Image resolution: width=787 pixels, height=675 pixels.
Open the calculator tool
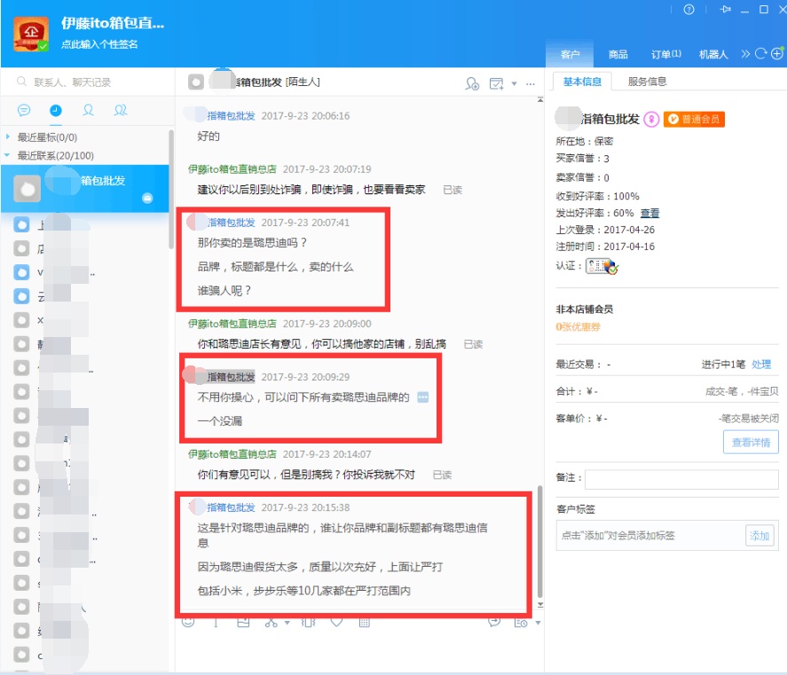pos(365,623)
